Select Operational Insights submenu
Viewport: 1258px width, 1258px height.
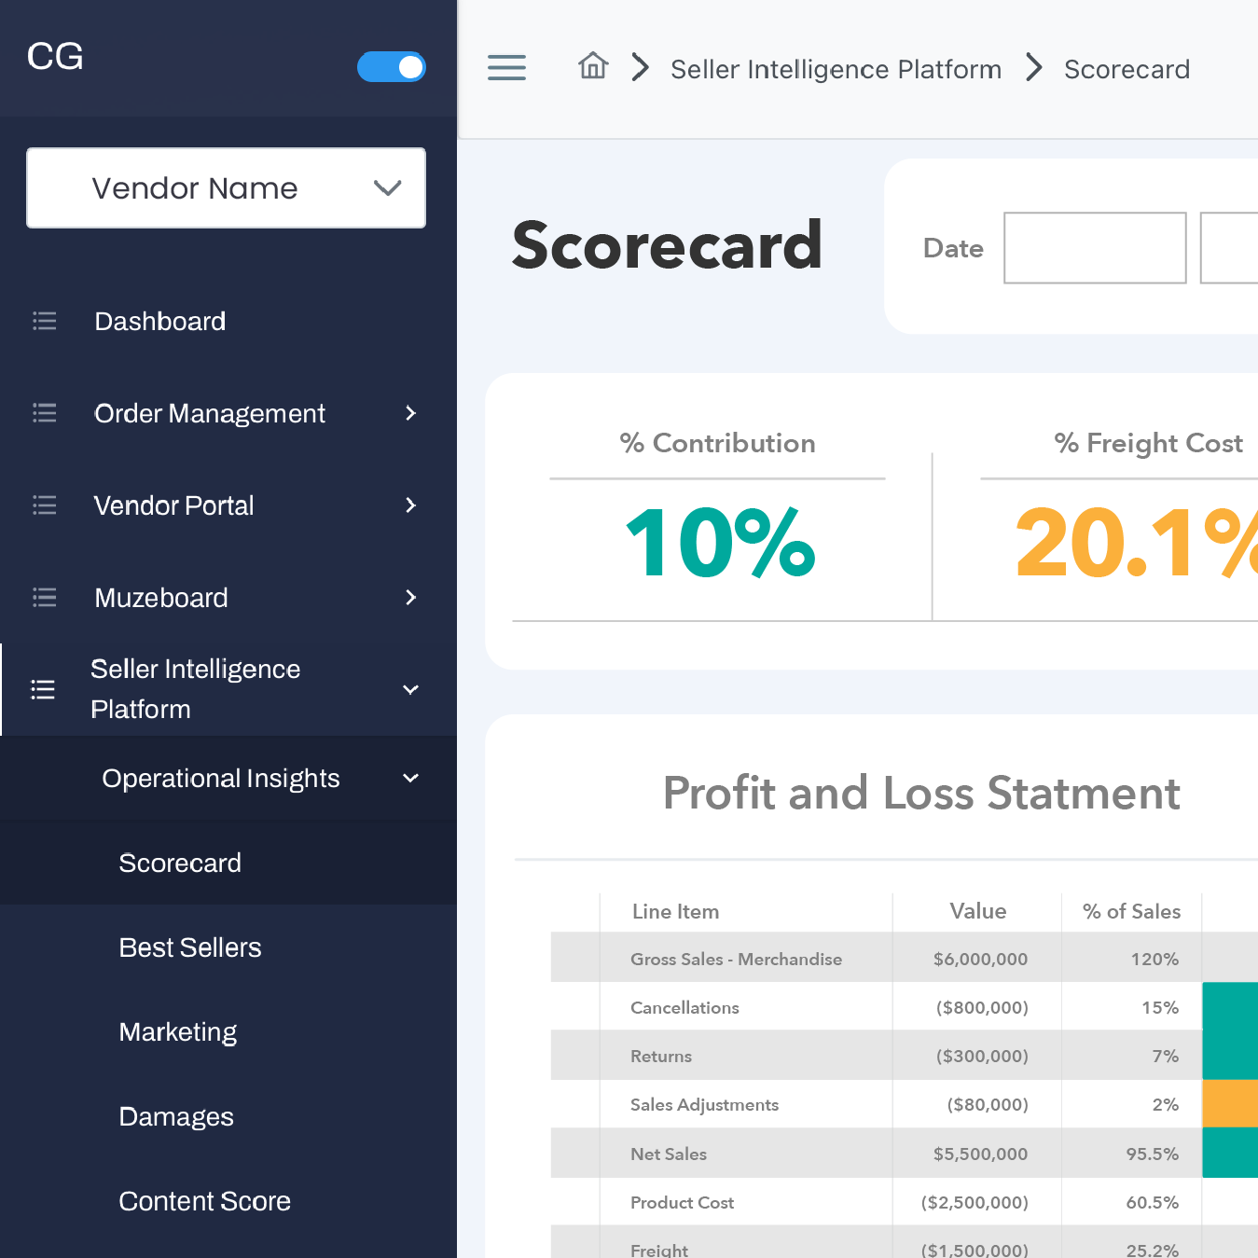click(221, 779)
